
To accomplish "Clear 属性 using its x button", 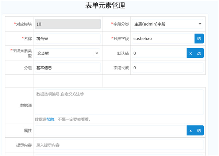I will (x=191, y=130).
